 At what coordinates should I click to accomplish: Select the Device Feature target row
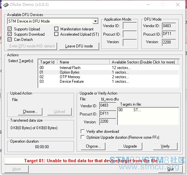tap(109, 81)
